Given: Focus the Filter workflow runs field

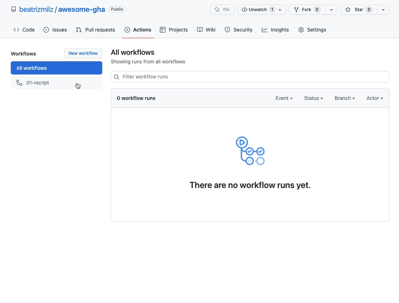Looking at the screenshot, I should (x=254, y=77).
